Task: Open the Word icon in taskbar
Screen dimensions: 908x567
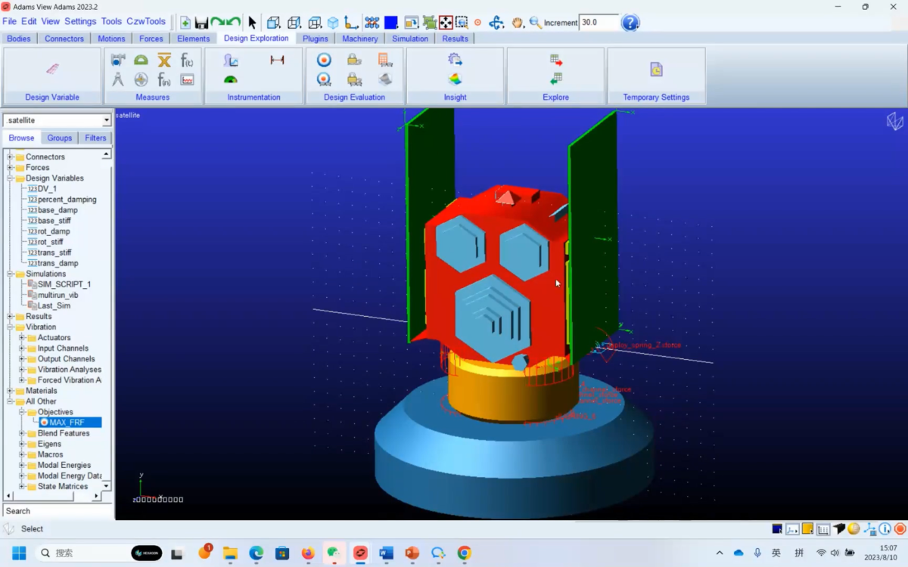Action: (386, 553)
